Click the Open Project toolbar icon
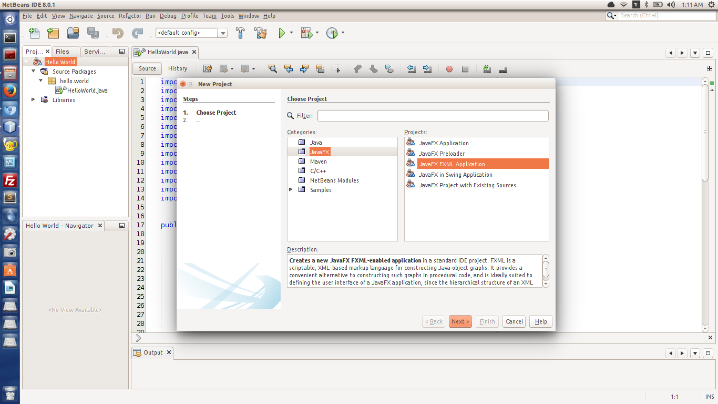Image resolution: width=718 pixels, height=404 pixels. tap(73, 33)
